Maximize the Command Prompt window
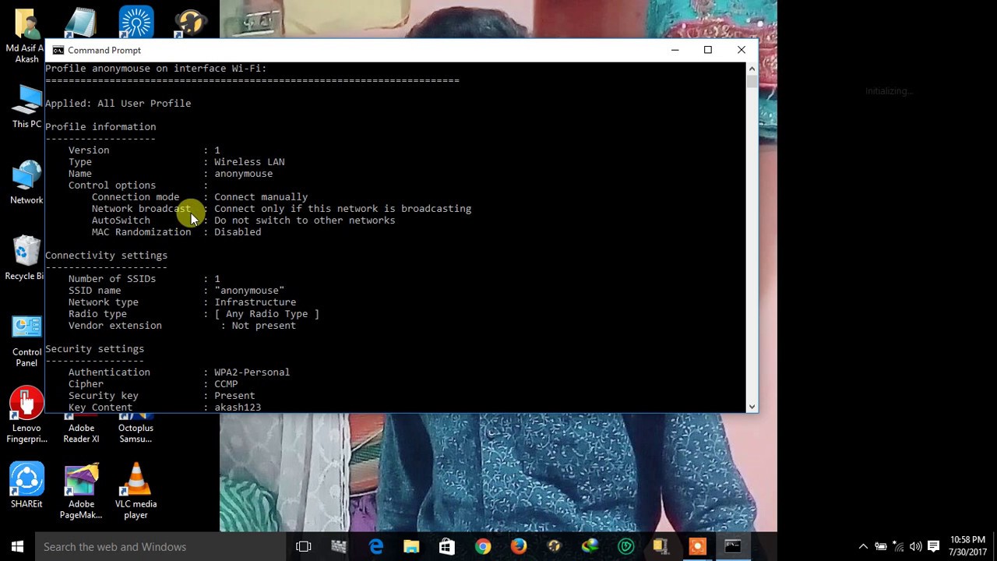 [708, 50]
